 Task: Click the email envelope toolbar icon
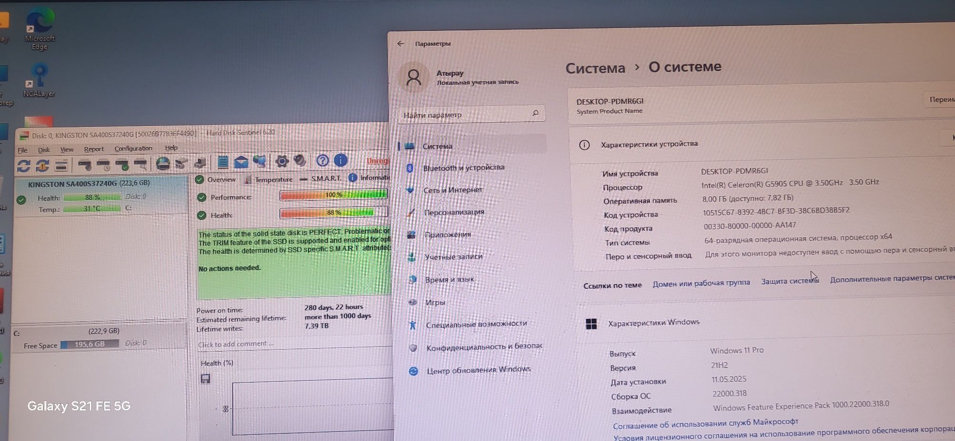click(241, 162)
